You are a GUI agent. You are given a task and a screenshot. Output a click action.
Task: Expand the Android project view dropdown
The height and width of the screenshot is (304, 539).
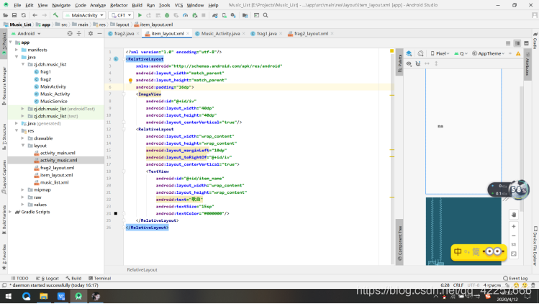point(26,33)
